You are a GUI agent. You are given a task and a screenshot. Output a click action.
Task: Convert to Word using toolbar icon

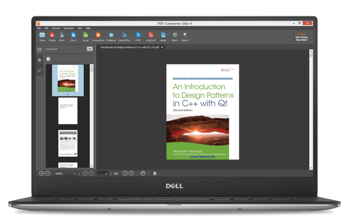tap(73, 35)
